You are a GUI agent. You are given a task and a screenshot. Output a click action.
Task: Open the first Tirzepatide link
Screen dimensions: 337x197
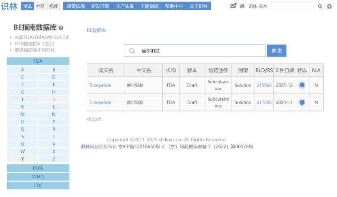(x=100, y=85)
